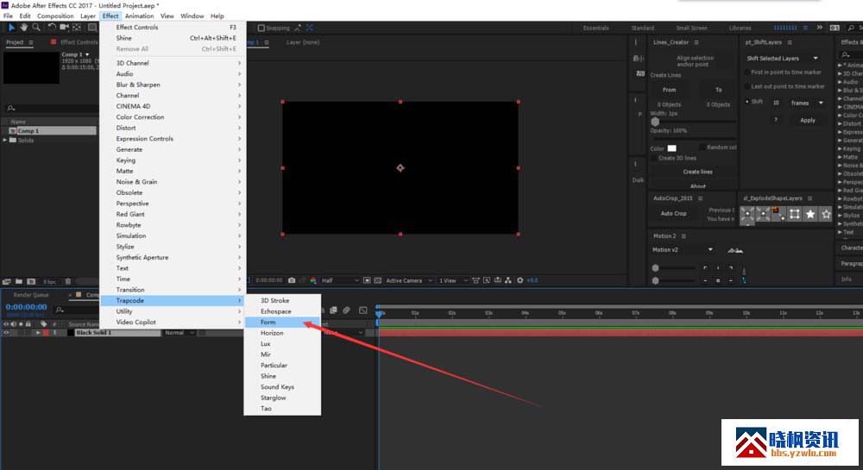Click Motion 2 mountain graph icon
The image size is (863, 470).
point(735,250)
